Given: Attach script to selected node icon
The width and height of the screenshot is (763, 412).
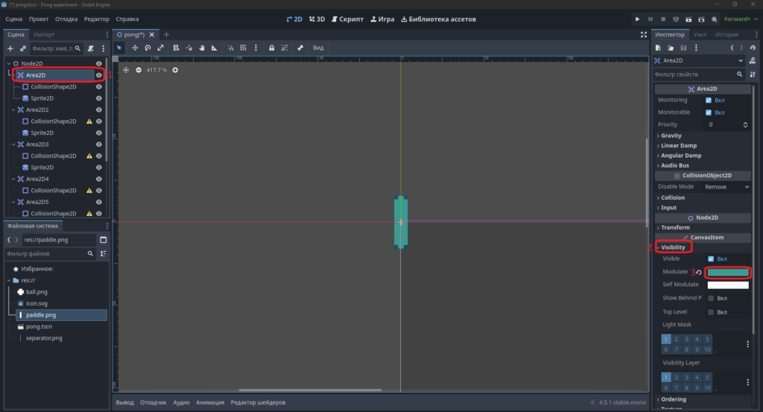Looking at the screenshot, I should click(90, 48).
